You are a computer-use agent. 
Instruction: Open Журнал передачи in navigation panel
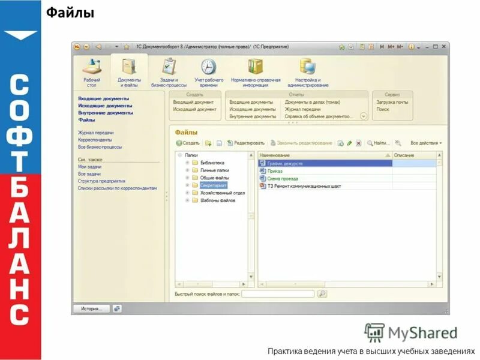95,133
